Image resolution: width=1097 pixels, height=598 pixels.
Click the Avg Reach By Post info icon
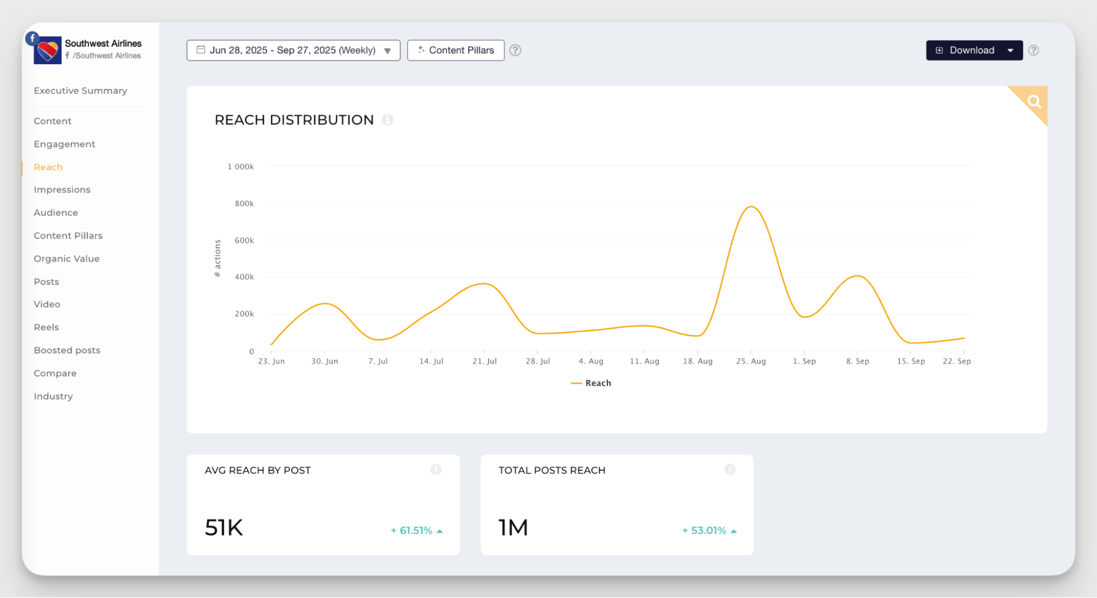tap(436, 470)
